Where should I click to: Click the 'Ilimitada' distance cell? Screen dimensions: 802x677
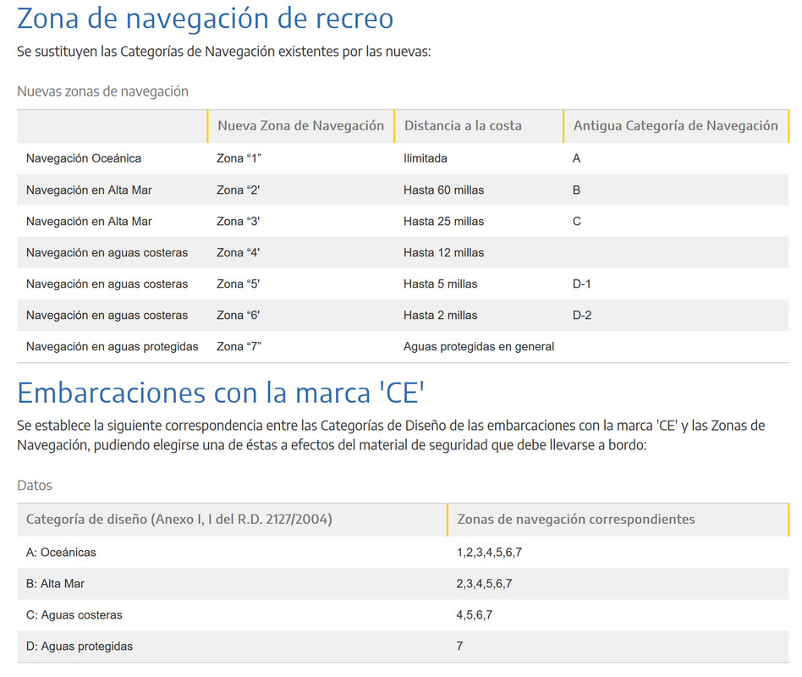point(425,158)
